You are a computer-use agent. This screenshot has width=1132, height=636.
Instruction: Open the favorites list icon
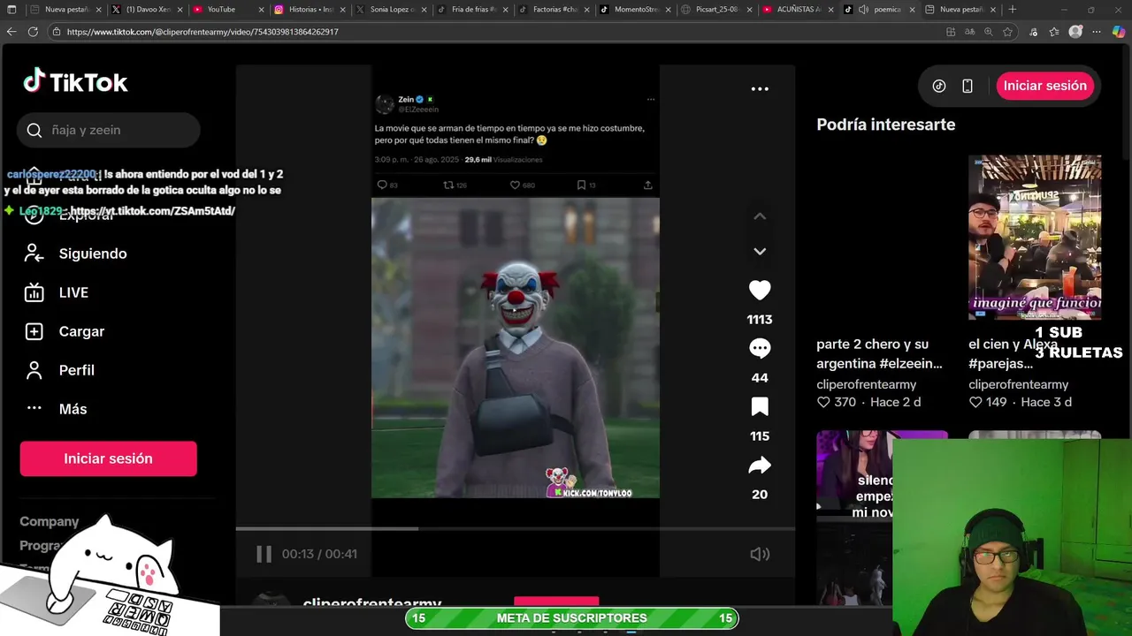click(1053, 32)
